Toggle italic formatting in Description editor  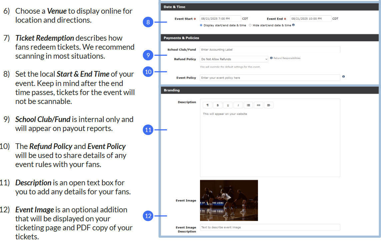coord(238,105)
